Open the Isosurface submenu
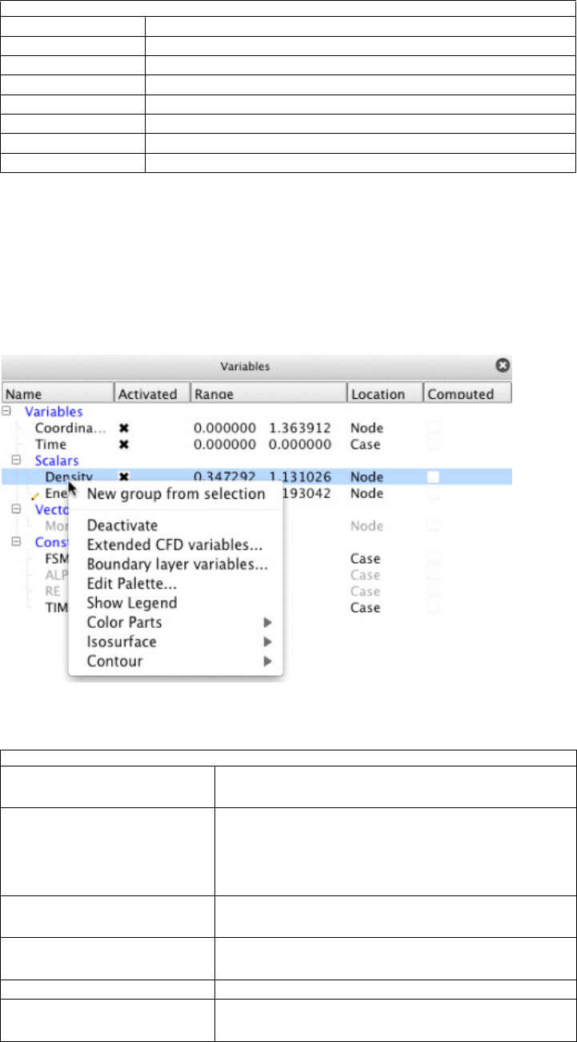 [x=175, y=642]
